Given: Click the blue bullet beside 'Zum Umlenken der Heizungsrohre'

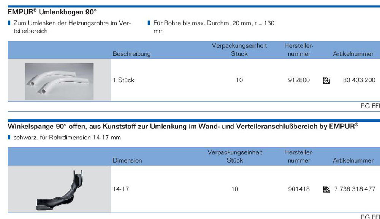Looking at the screenshot, I should pos(9,23).
